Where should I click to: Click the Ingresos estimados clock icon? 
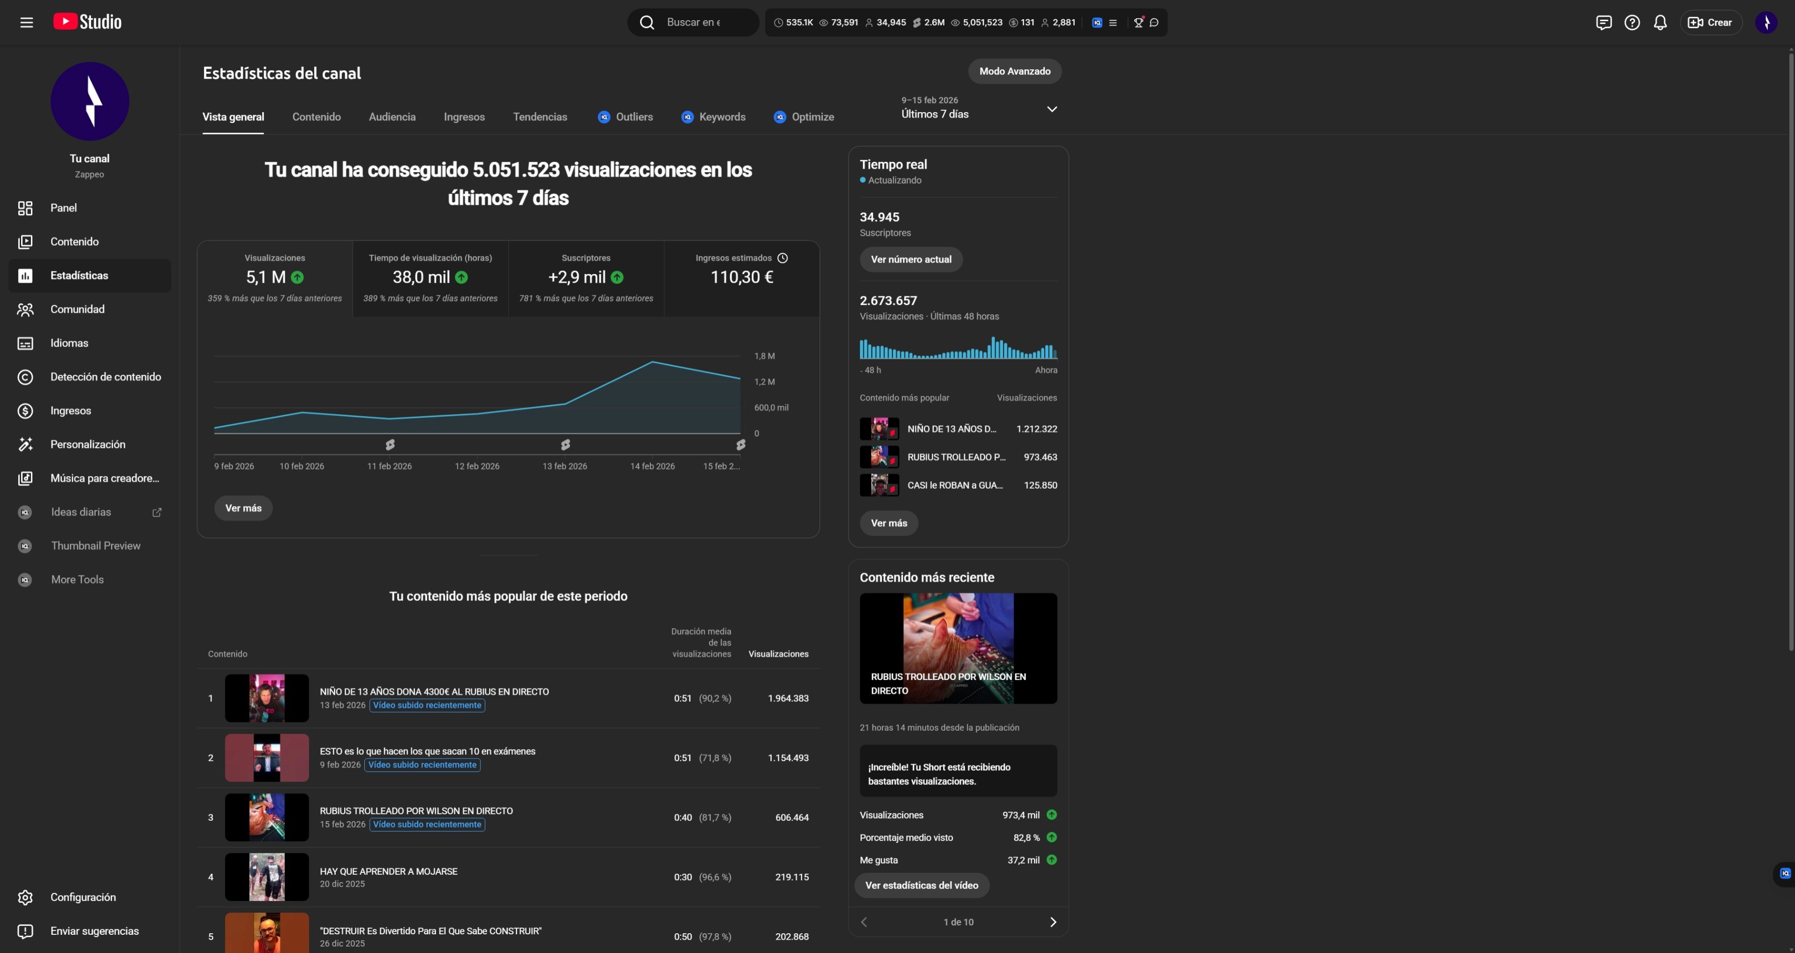pyautogui.click(x=783, y=258)
